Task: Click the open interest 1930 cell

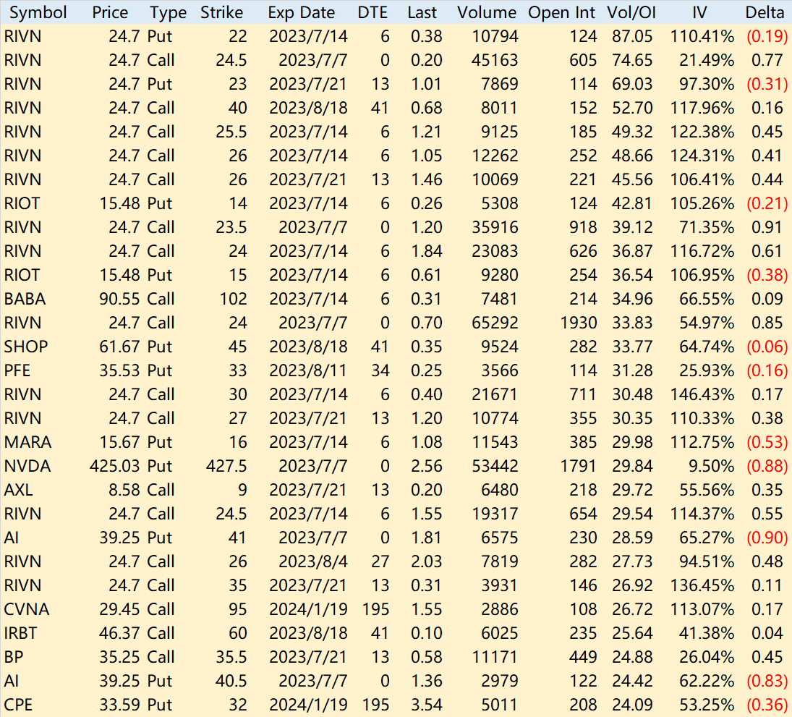Action: [x=579, y=323]
